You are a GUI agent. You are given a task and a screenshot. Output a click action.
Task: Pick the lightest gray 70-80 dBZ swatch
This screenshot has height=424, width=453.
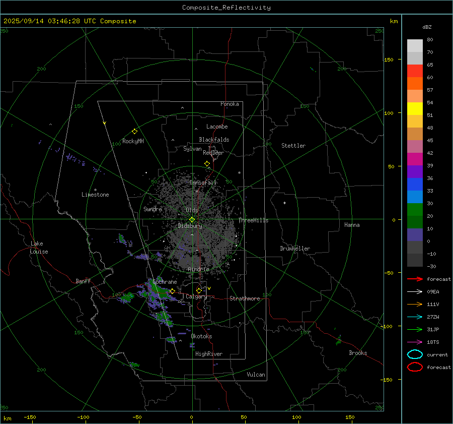(x=415, y=45)
